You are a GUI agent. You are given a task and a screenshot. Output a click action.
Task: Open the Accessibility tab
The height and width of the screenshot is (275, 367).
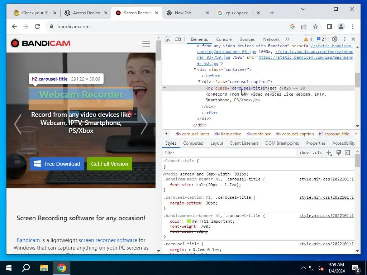344,143
